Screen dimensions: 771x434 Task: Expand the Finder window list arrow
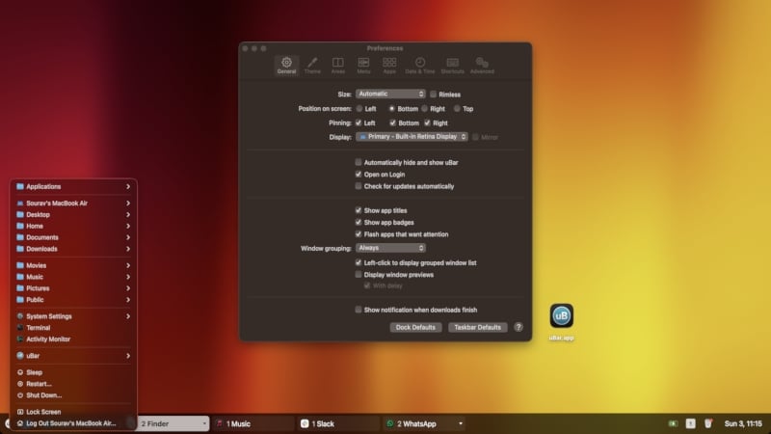tap(204, 423)
